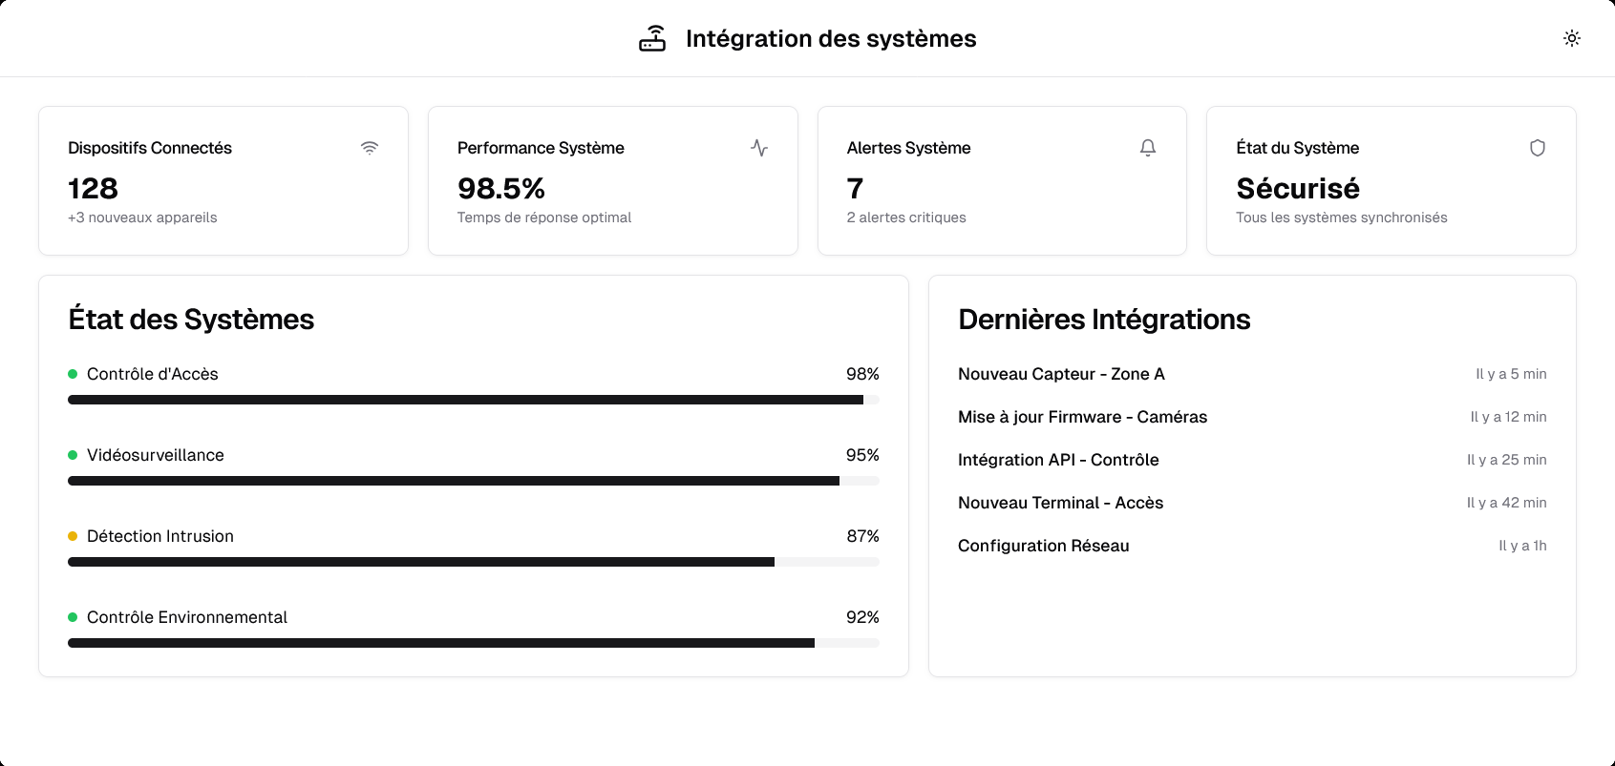Open the Nouveau Capteur - Zone A entry
The image size is (1615, 766).
(1252, 374)
